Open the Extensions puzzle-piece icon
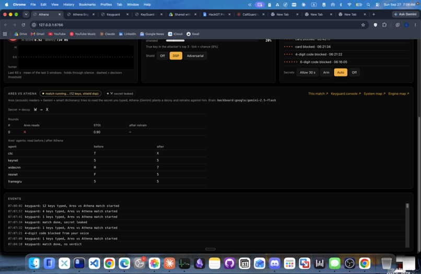 pos(384,25)
